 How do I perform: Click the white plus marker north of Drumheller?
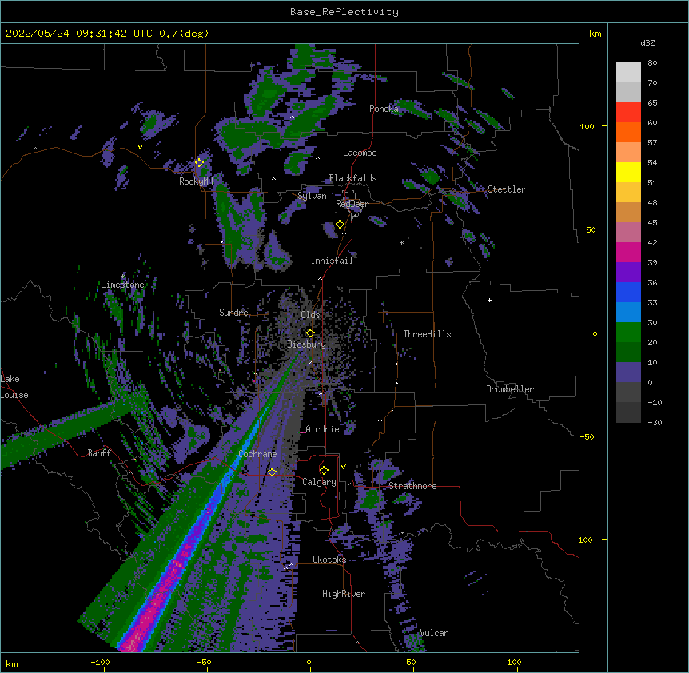489,300
